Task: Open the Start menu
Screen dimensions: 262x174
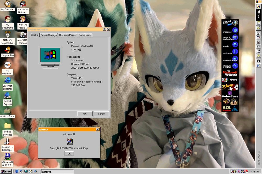Action: click(6, 171)
